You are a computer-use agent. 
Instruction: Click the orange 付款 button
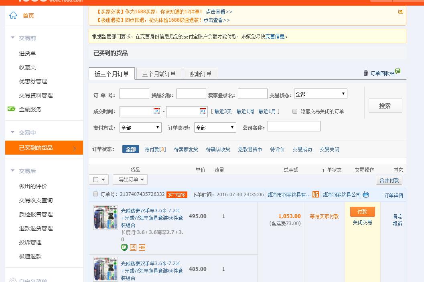[362, 211]
